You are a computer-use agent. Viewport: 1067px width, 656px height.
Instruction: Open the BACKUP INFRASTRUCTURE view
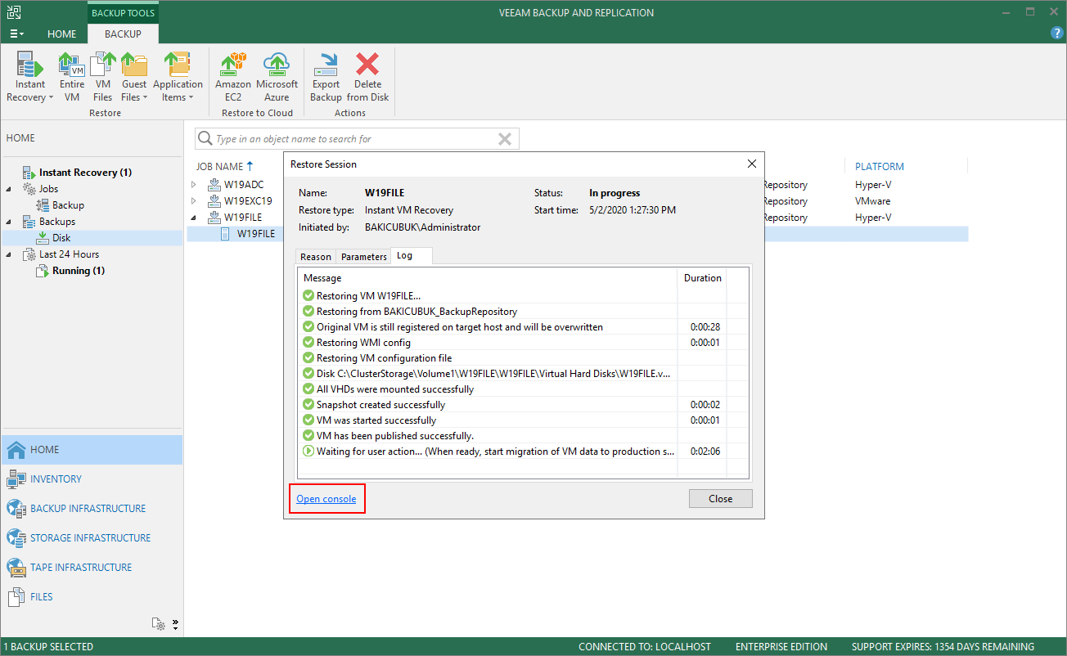[92, 509]
